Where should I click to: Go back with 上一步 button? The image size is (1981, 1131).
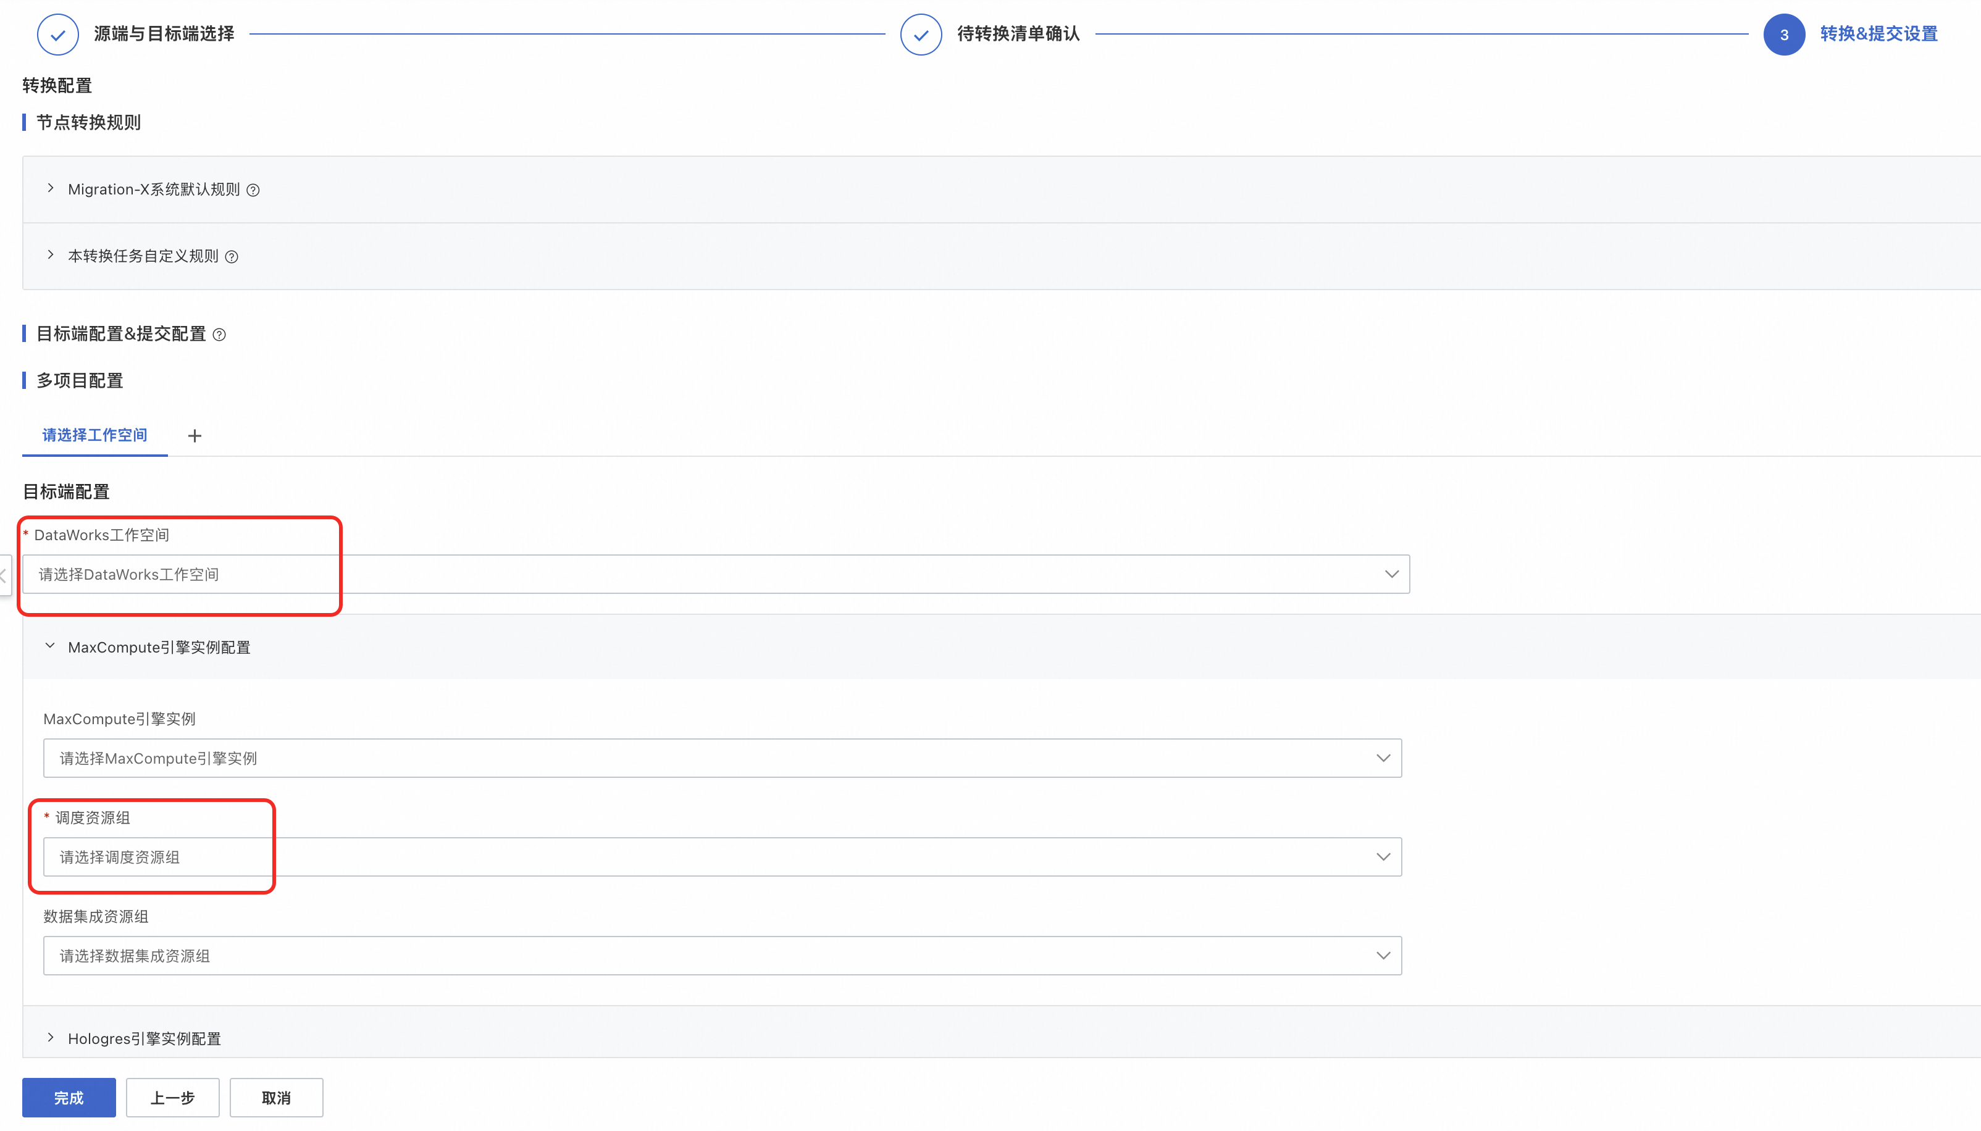pos(172,1098)
